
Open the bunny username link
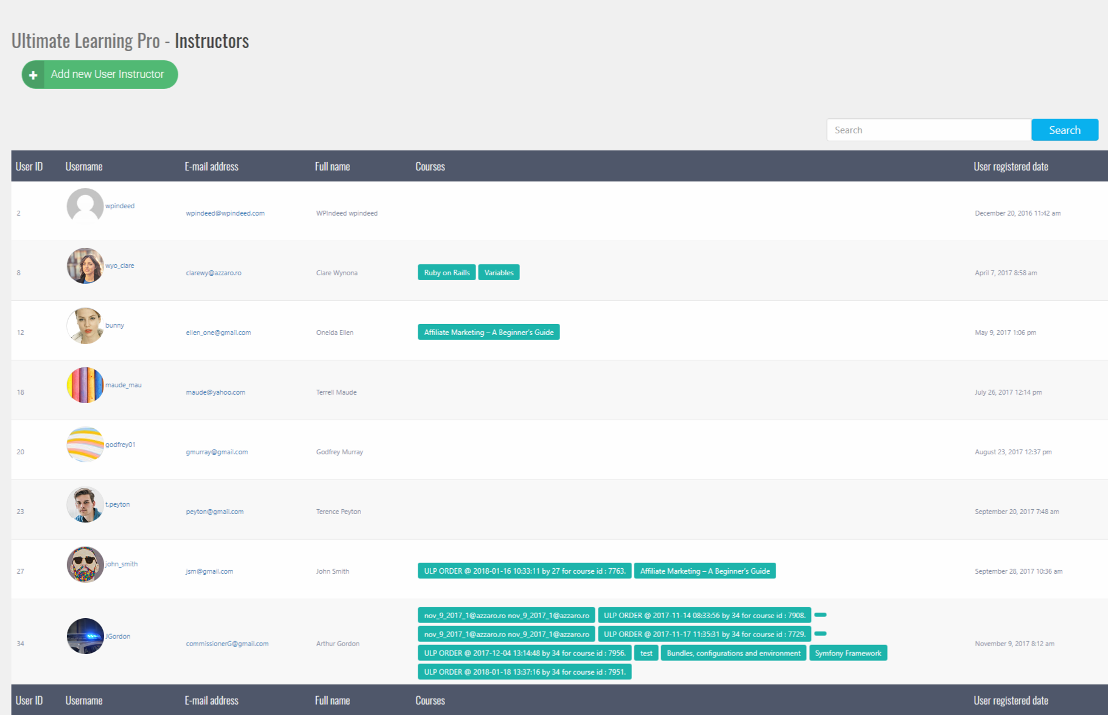coord(114,325)
